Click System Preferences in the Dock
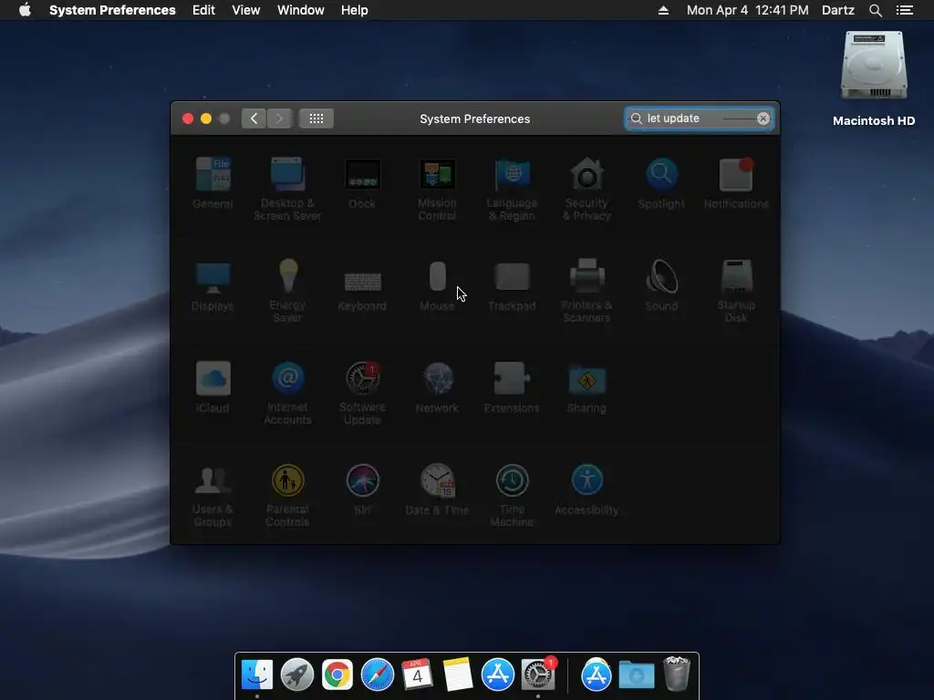 point(538,674)
